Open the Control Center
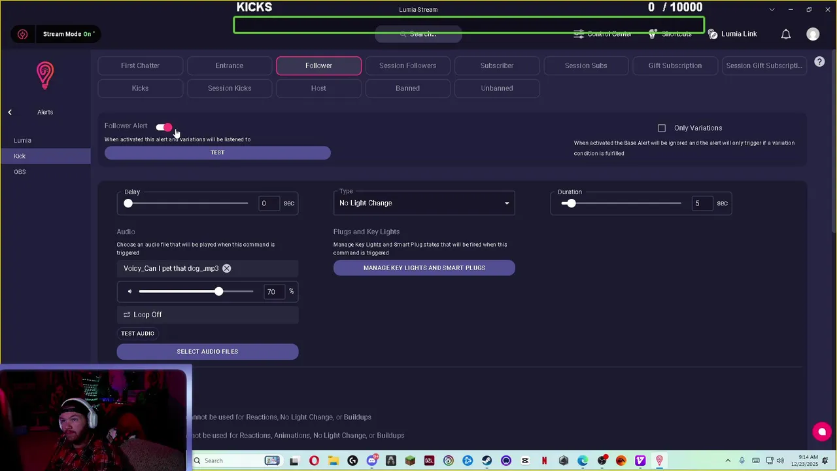The image size is (837, 471). 603,34
